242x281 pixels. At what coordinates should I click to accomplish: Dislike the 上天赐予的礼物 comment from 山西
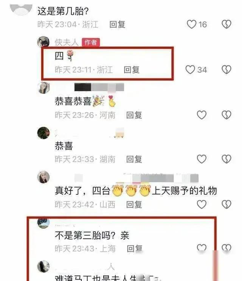pyautogui.click(x=226, y=204)
